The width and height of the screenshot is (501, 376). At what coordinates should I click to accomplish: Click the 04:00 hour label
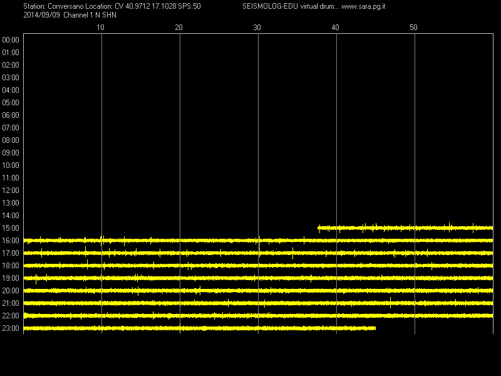pyautogui.click(x=11, y=90)
